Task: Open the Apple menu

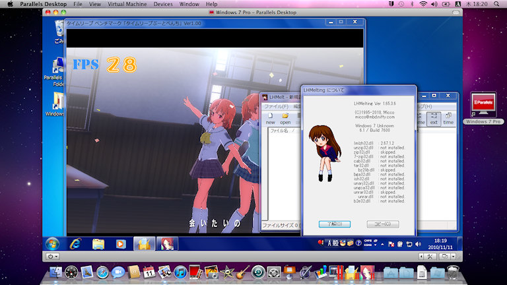Action: [10, 4]
